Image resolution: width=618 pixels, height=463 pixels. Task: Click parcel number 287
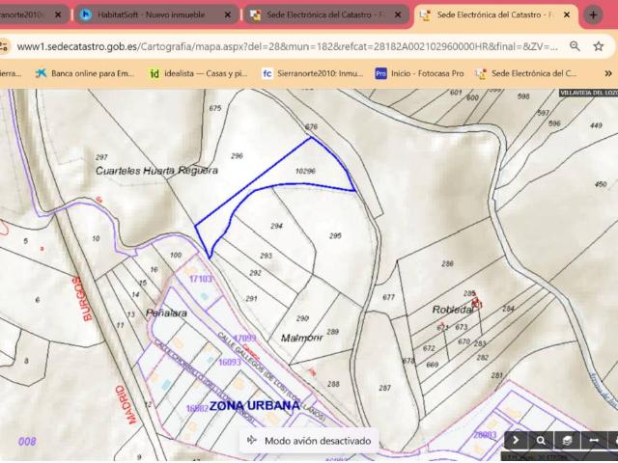[384, 388]
